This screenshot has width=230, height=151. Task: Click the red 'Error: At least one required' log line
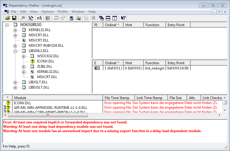(x=65, y=122)
